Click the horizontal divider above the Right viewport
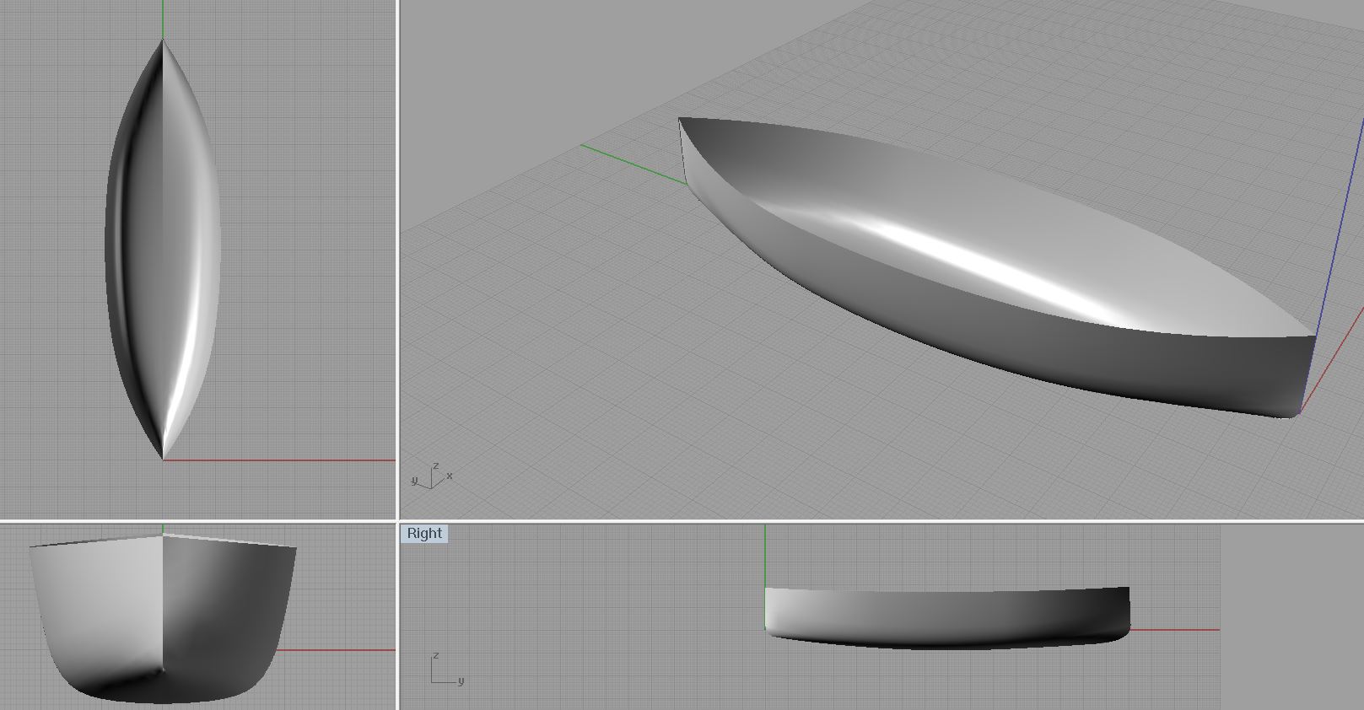Screen dimensions: 1364x710 pos(844,522)
